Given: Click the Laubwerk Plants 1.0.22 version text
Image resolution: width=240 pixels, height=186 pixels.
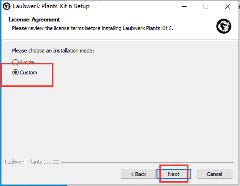Looking at the screenshot, I should tap(32, 162).
